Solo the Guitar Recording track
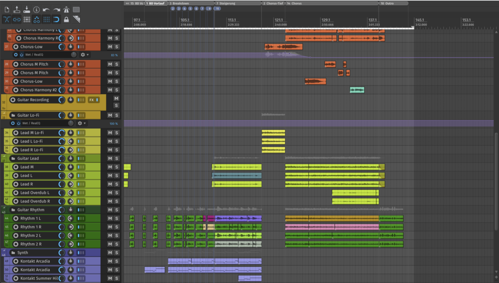 coord(116,105)
